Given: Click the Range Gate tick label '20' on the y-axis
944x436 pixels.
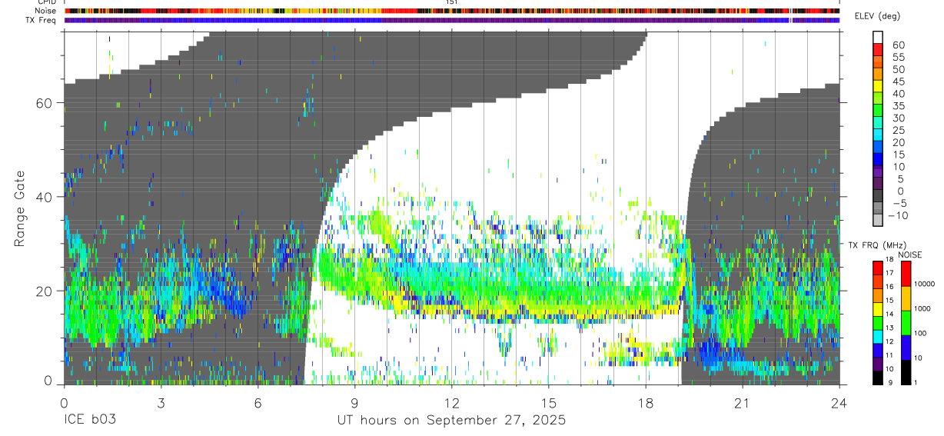Looking at the screenshot, I should (45, 291).
